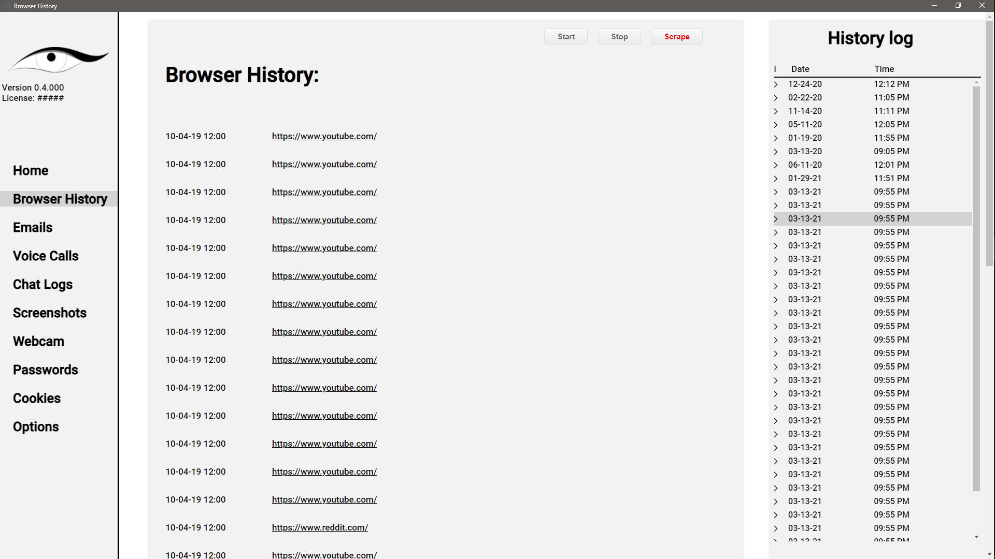The height and width of the screenshot is (559, 995).
Task: Open the Passwords section
Action: pos(46,370)
